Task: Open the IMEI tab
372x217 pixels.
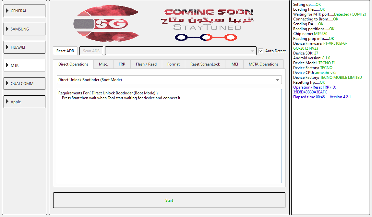Action: point(234,64)
